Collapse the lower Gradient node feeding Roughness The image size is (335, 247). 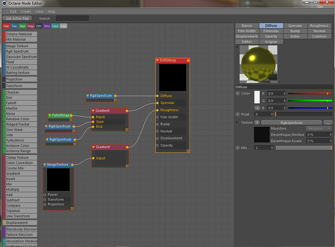[94, 147]
